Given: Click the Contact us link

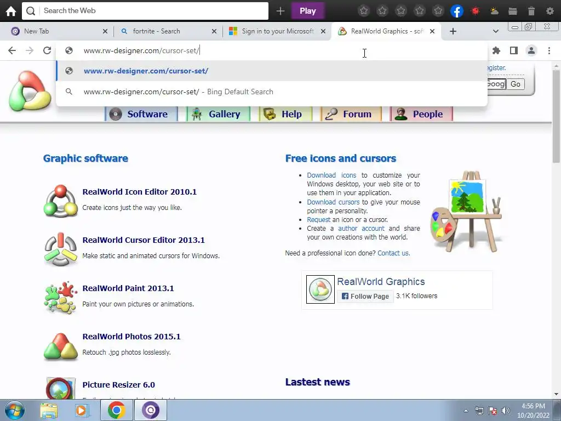Looking at the screenshot, I should 393,253.
